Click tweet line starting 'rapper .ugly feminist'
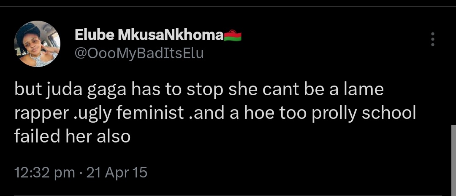Viewport: 456px width, 196px height. coord(215,113)
